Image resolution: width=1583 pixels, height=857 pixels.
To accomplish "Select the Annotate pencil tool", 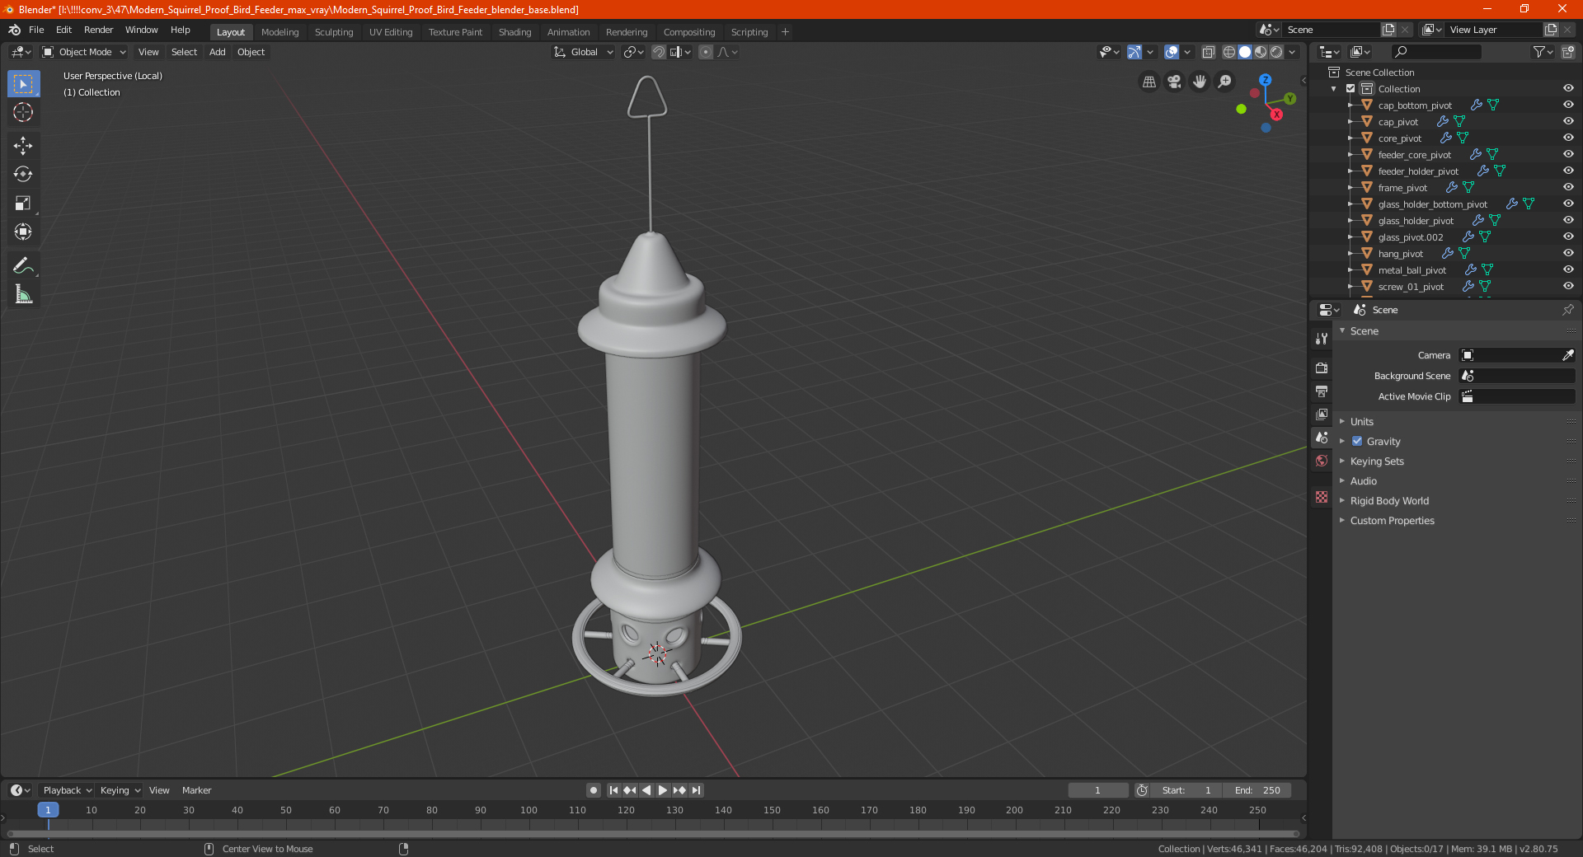I will (x=23, y=265).
